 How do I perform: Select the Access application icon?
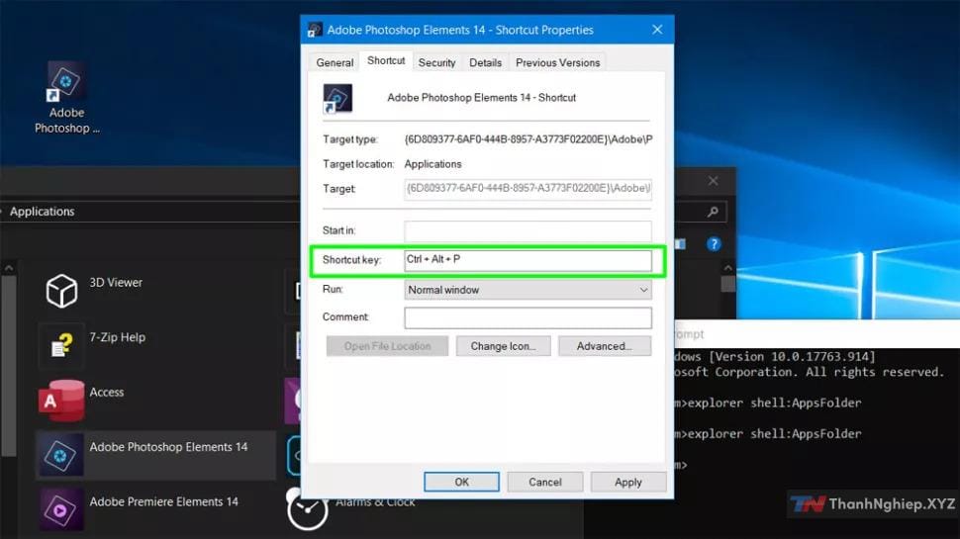(x=61, y=401)
